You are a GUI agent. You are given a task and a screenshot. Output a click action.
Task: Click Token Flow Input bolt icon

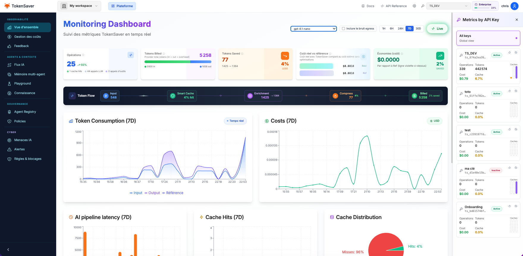[106, 96]
